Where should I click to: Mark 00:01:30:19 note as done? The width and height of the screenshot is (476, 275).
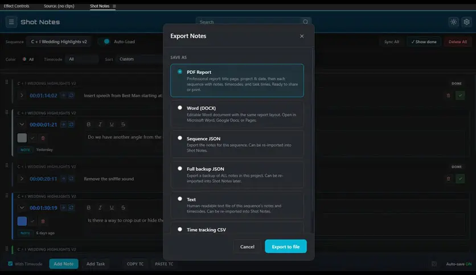pyautogui.click(x=32, y=222)
